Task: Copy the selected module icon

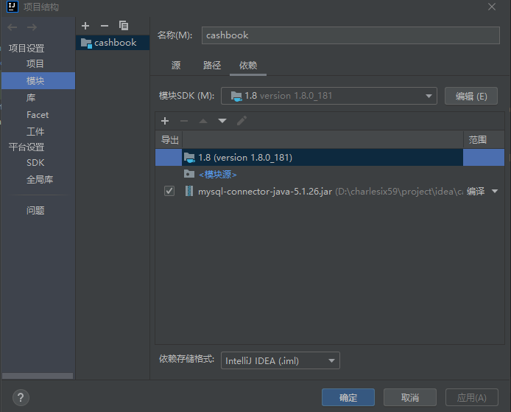Action: tap(124, 26)
